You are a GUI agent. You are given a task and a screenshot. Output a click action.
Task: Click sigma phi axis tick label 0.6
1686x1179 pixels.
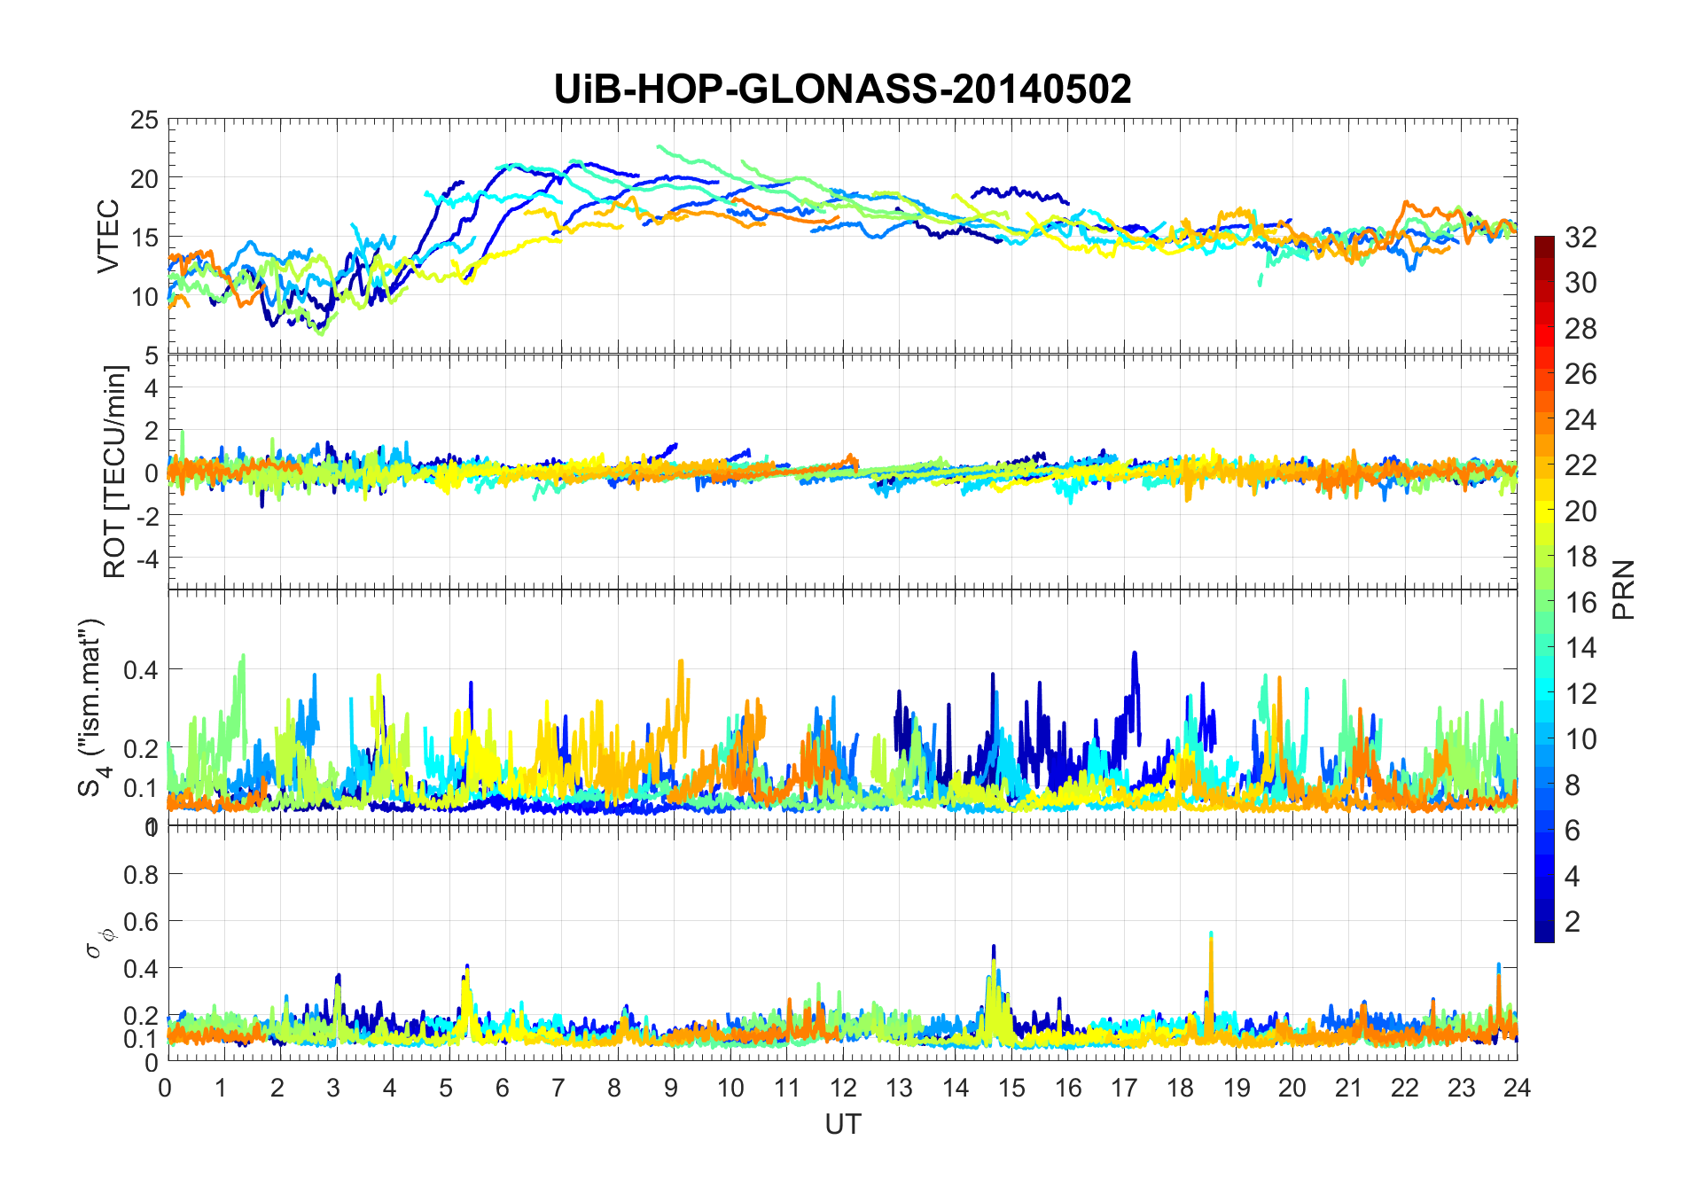point(141,922)
